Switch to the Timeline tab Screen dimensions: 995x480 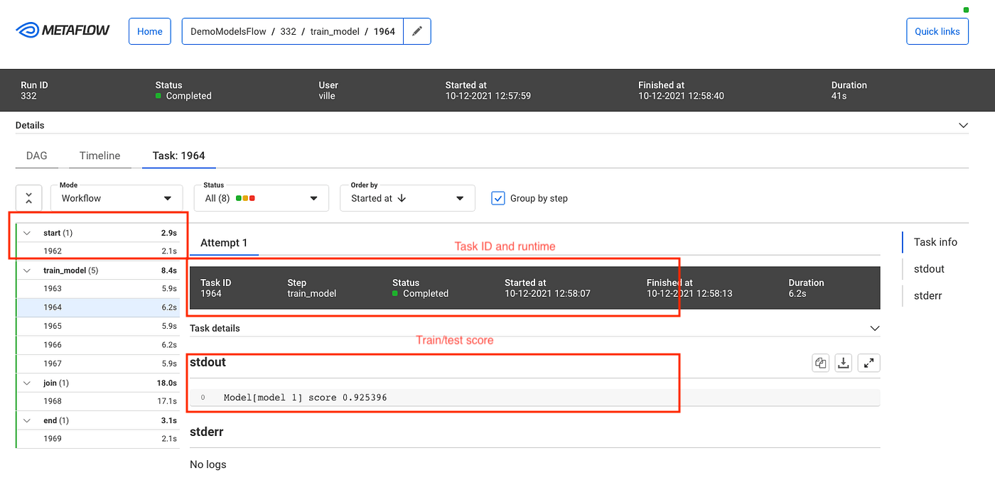pyautogui.click(x=99, y=156)
